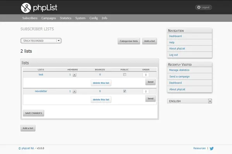Open the Campaigns menu
232x154 pixels.
(x=49, y=18)
